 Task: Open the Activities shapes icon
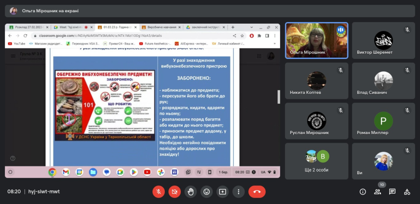click(x=407, y=191)
